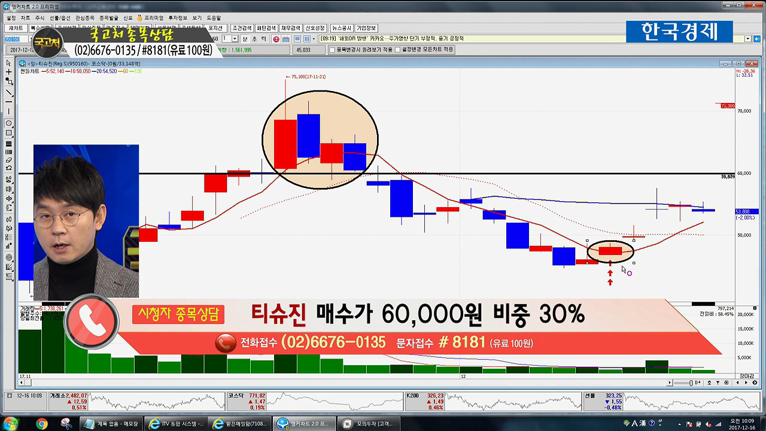Open the 주식 menu

[x=39, y=18]
